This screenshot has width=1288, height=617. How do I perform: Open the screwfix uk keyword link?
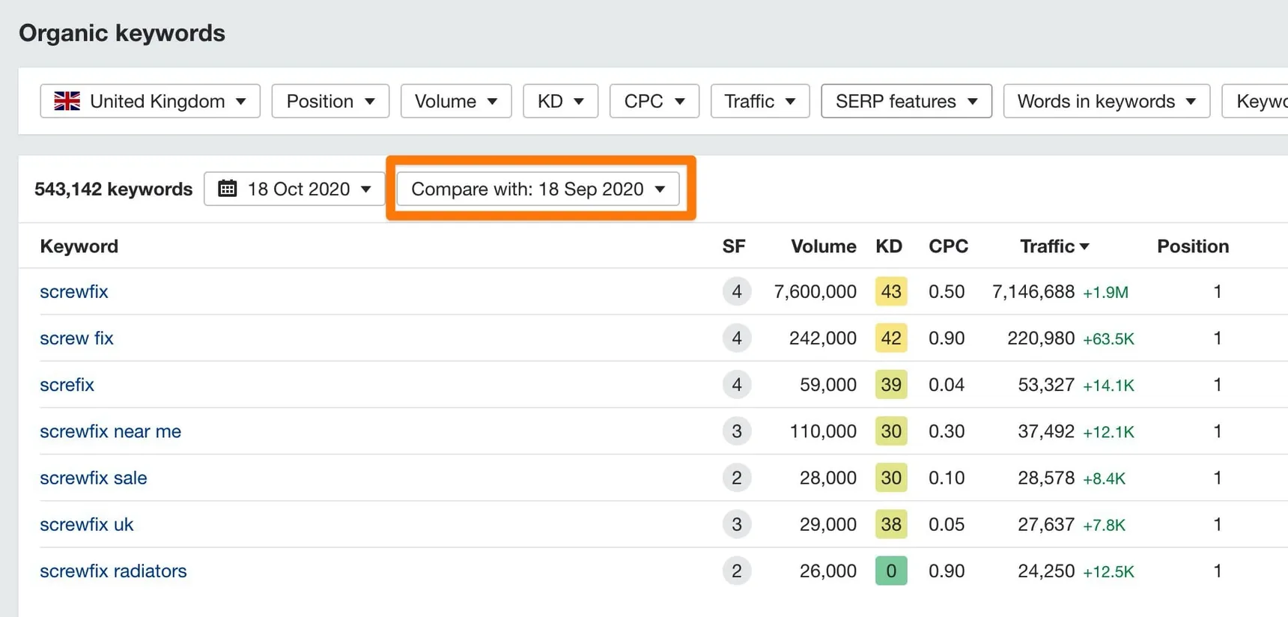pyautogui.click(x=86, y=524)
